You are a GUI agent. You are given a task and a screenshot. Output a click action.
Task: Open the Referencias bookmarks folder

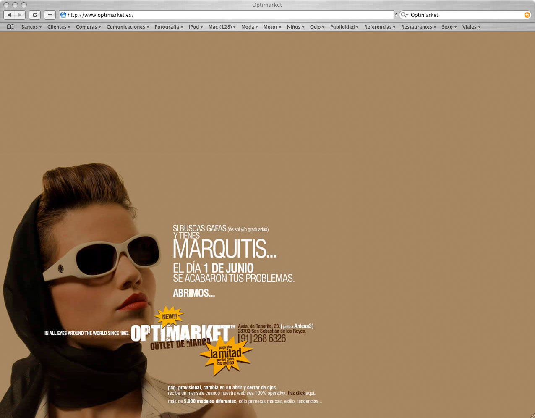(x=380, y=27)
